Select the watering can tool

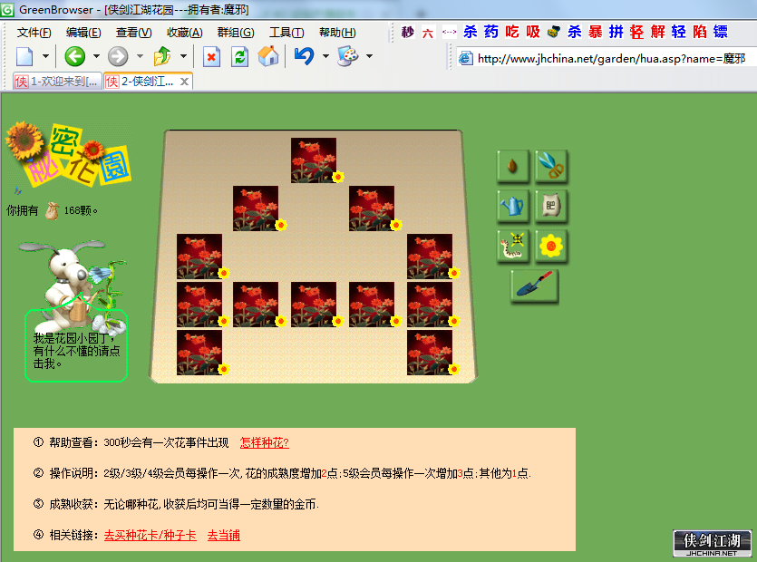pos(513,206)
